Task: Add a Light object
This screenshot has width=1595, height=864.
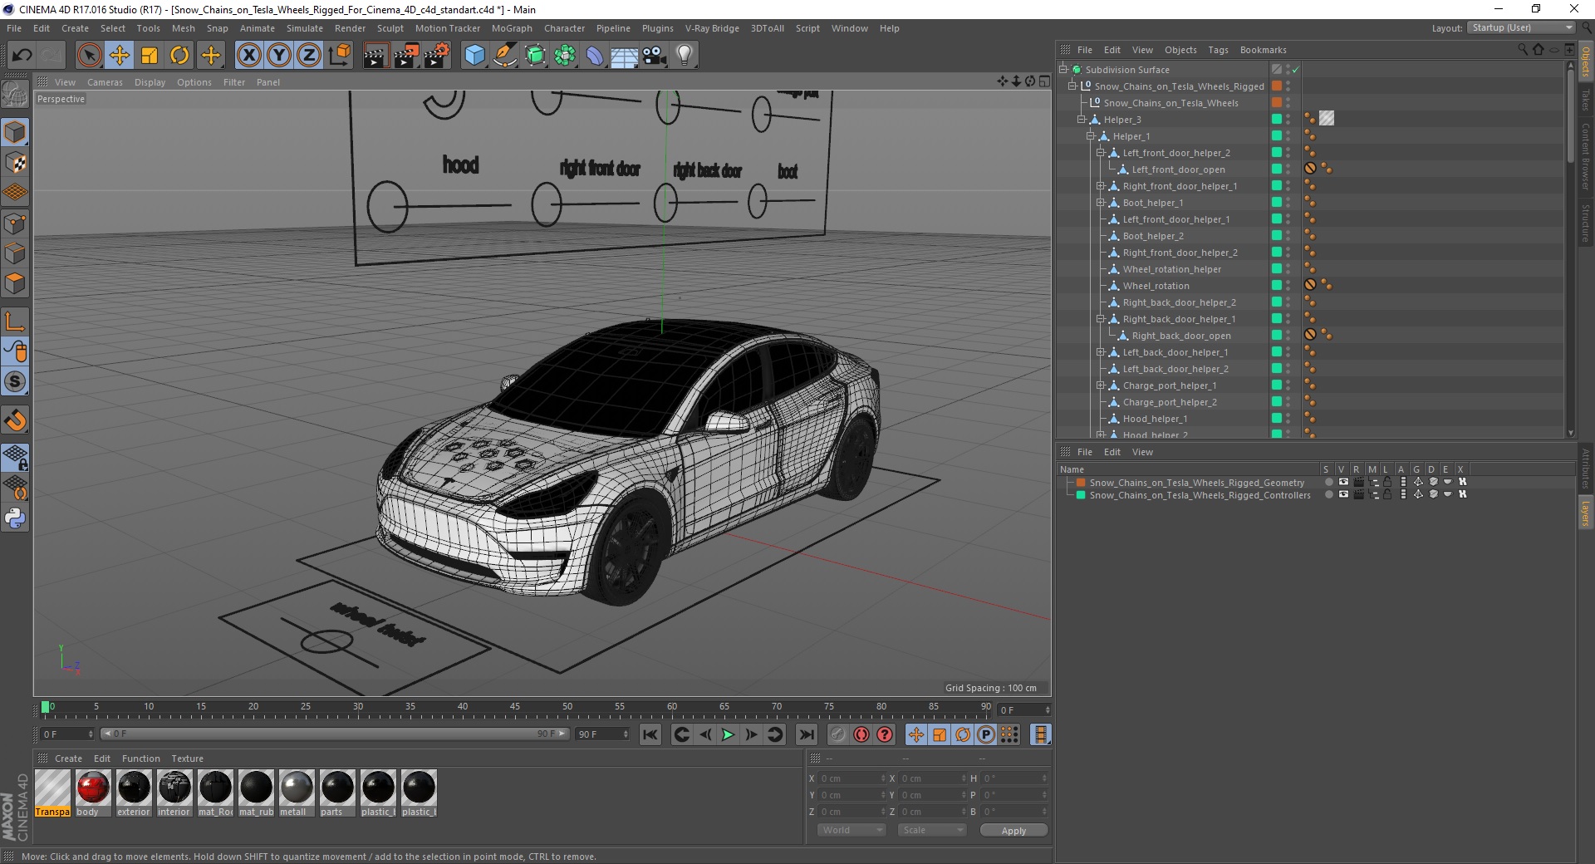Action: pos(685,56)
